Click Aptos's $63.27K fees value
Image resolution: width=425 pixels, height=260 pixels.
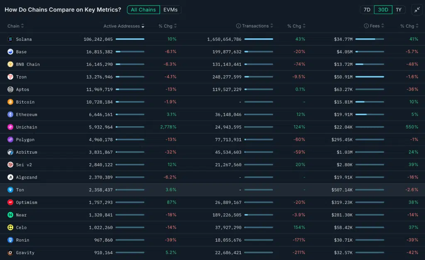tap(343, 90)
